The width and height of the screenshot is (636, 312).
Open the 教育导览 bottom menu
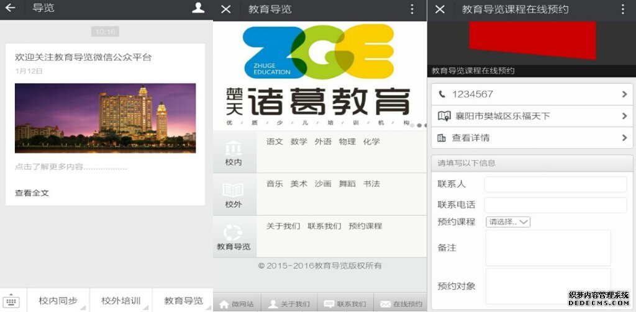(183, 301)
